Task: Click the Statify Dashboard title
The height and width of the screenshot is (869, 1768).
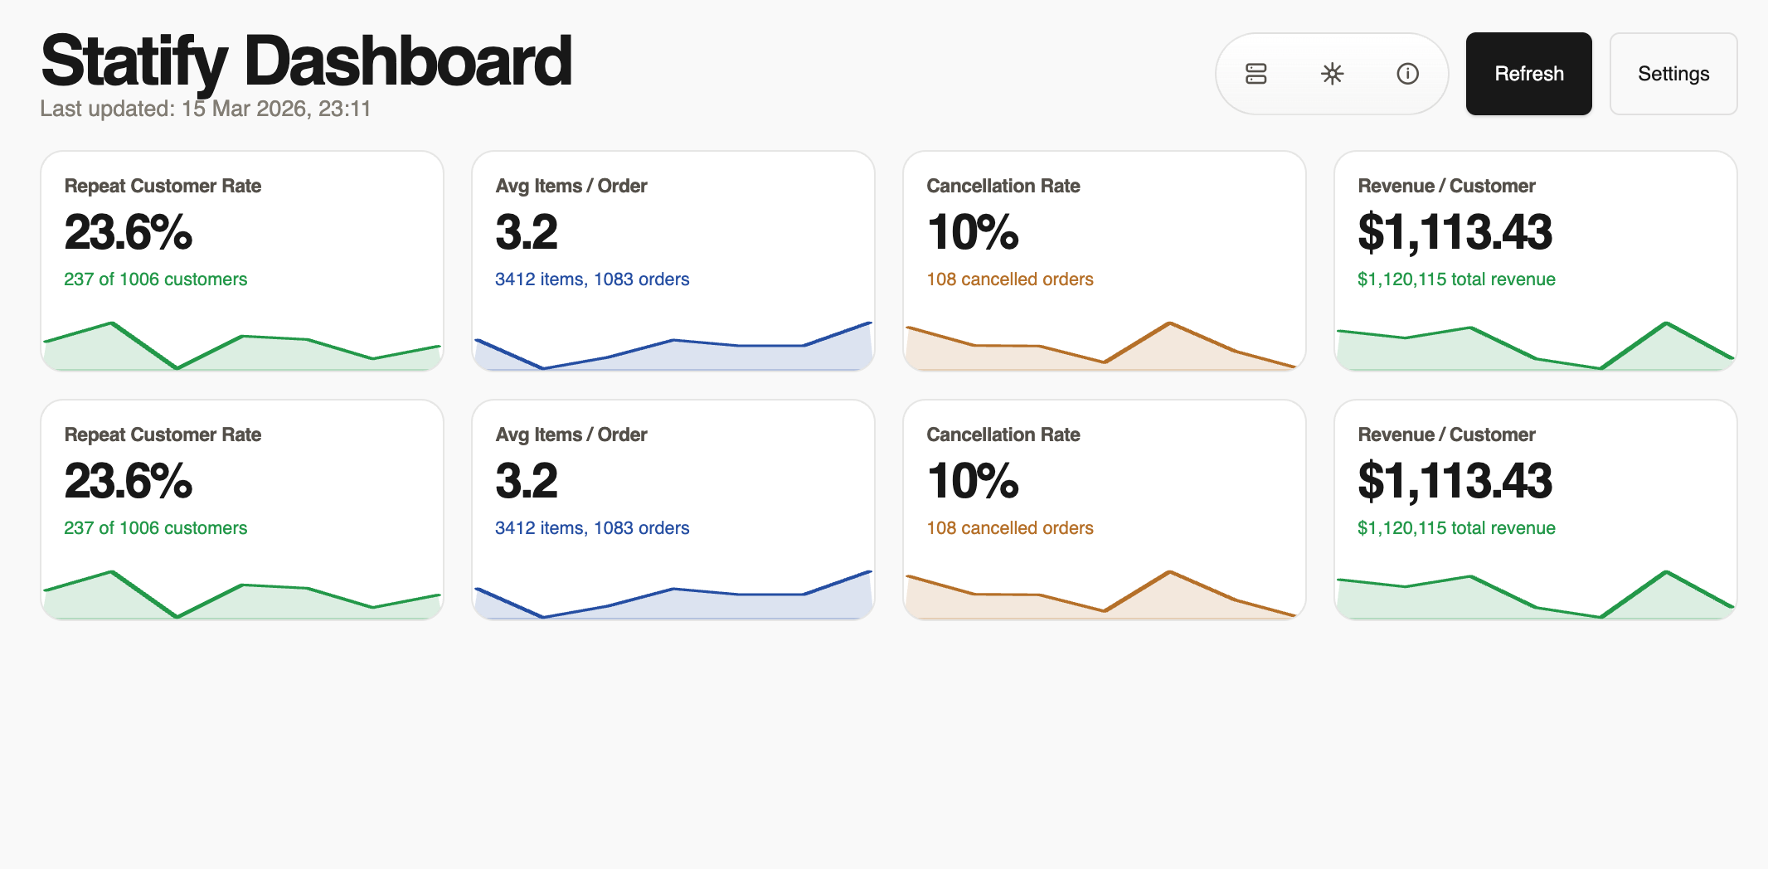Action: [x=306, y=61]
